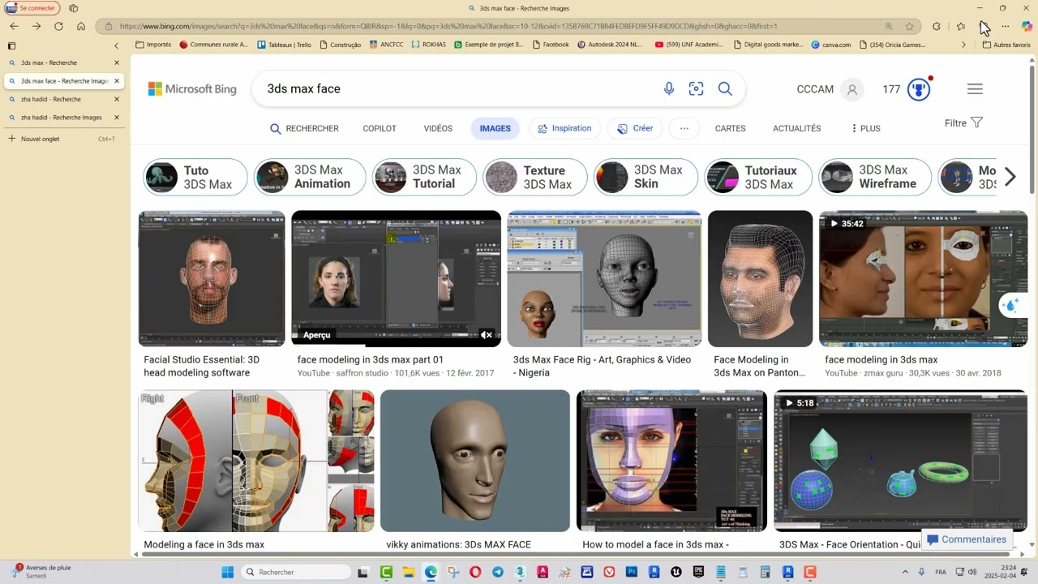Reload the page with refresh icon

58,26
